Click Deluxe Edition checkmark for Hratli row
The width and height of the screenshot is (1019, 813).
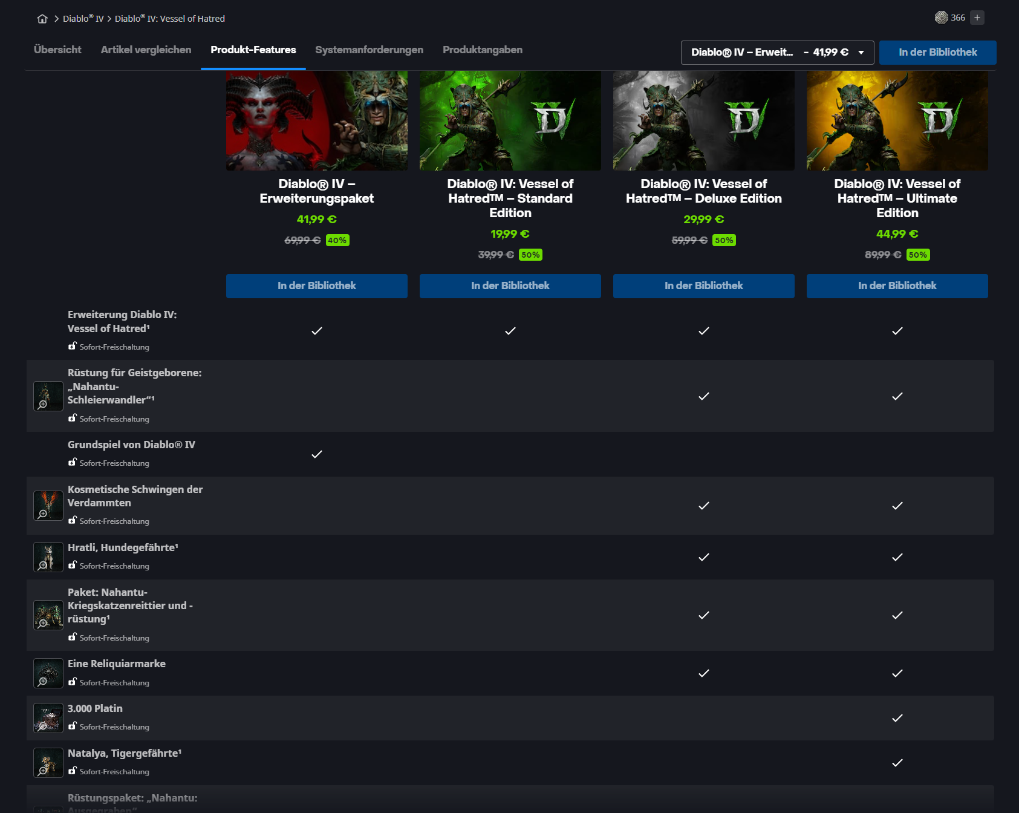point(704,557)
